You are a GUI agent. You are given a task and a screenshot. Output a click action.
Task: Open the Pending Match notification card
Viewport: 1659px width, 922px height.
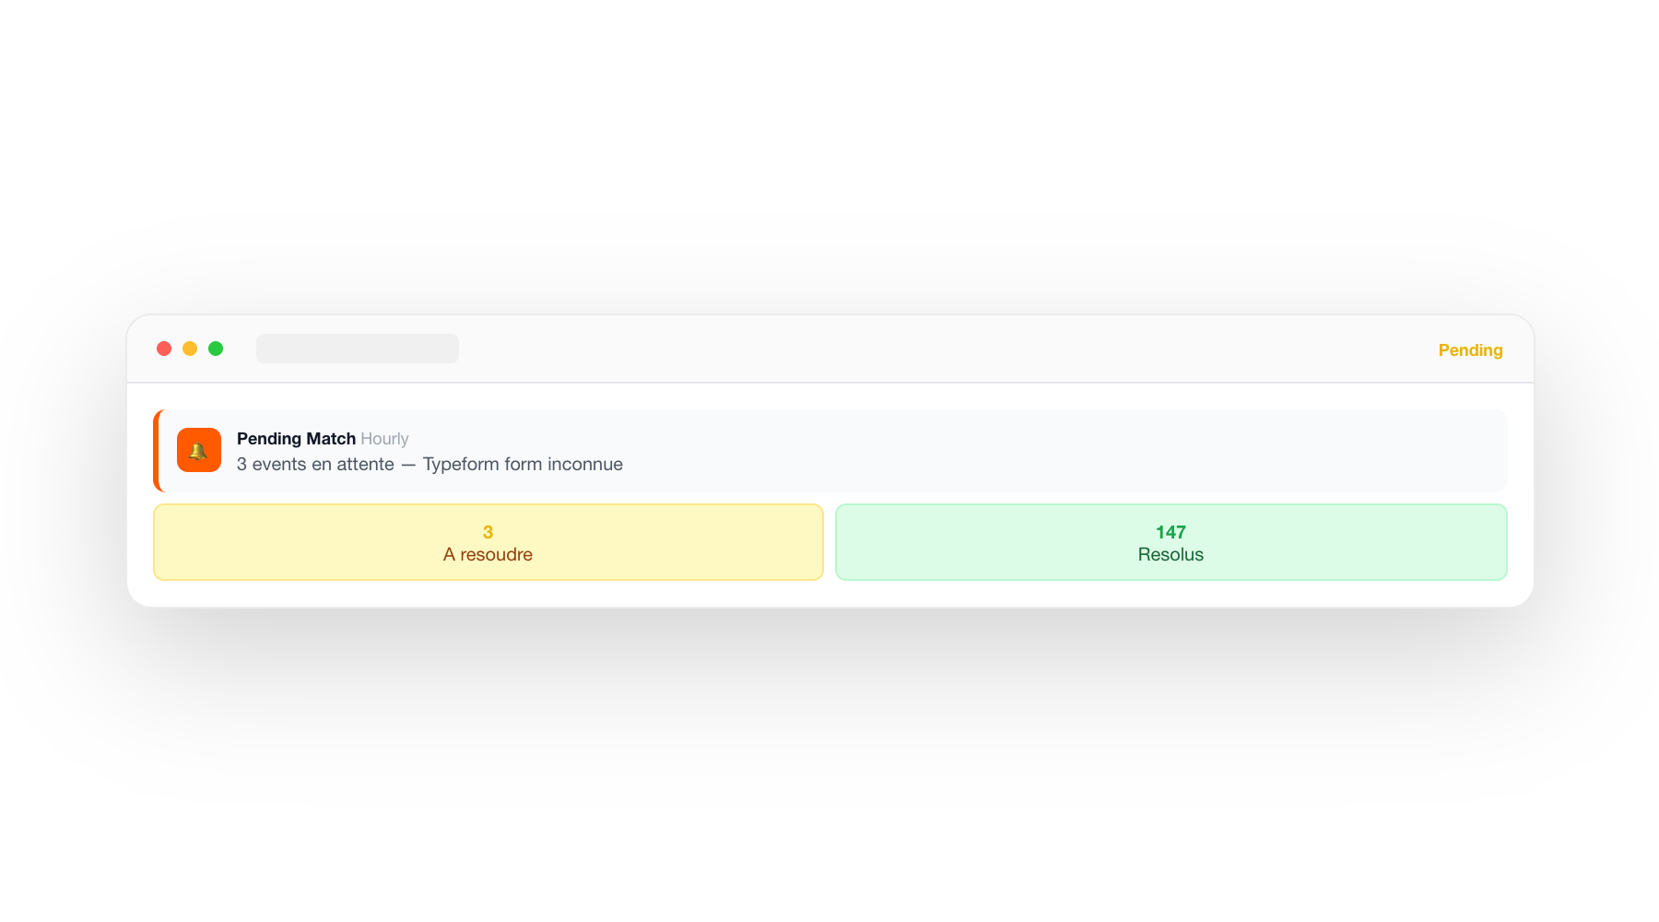pyautogui.click(x=829, y=450)
